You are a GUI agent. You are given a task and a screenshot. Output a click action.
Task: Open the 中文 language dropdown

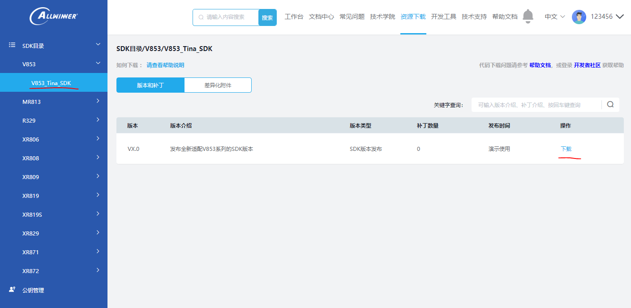click(x=554, y=17)
